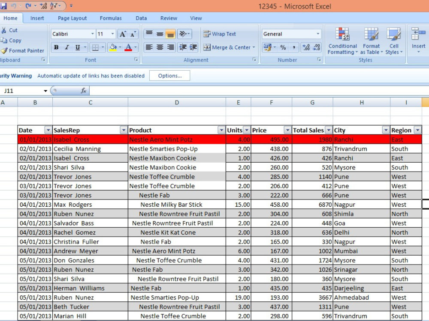
Task: Increase font size with Grow Font icon
Action: [x=123, y=34]
